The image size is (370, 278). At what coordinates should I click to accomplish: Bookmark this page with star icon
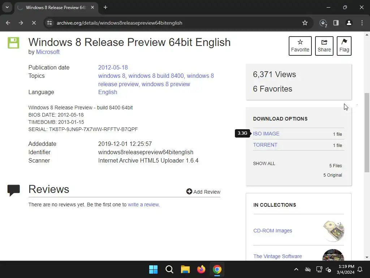(x=305, y=23)
